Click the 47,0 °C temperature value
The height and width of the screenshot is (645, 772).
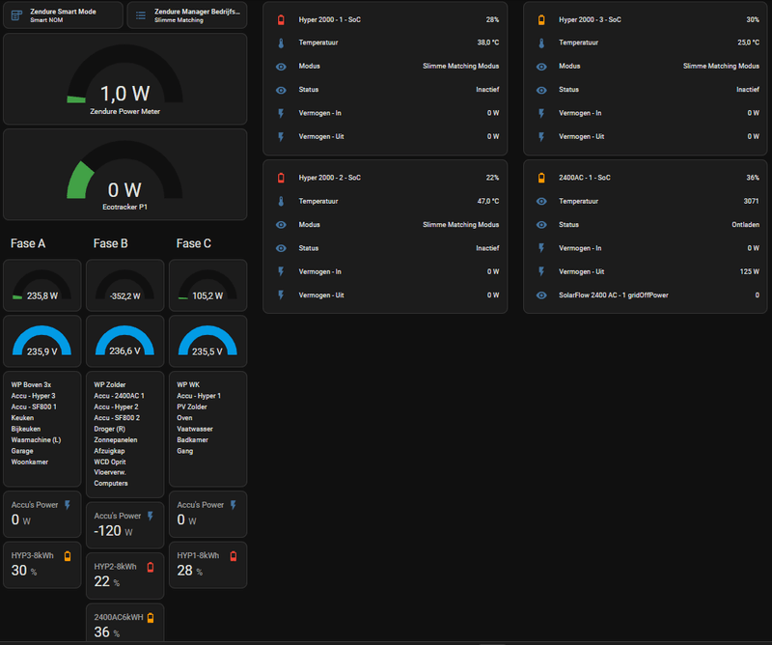point(487,202)
